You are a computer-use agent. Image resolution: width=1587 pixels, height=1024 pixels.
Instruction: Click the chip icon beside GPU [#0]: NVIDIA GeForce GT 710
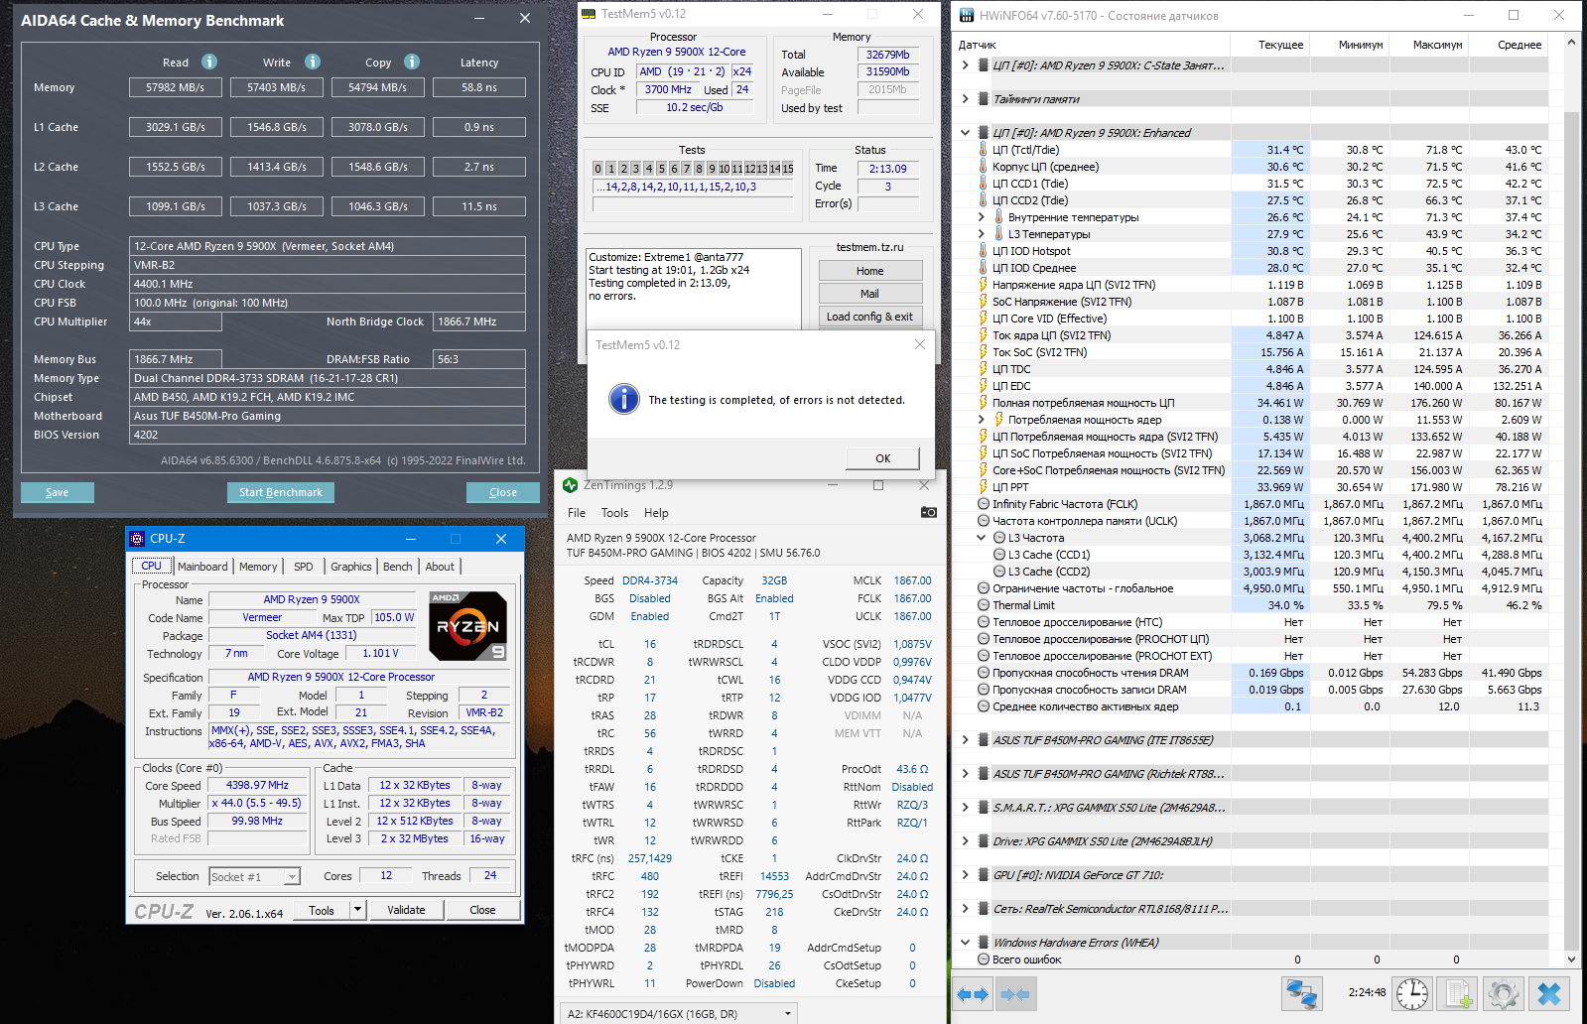[983, 875]
